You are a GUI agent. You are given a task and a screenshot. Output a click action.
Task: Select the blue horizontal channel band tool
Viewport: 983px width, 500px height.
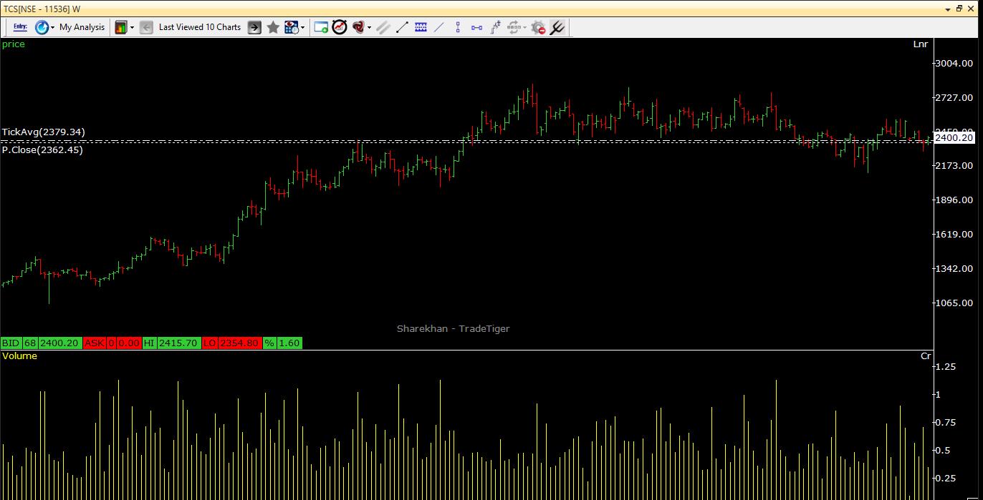click(x=421, y=27)
